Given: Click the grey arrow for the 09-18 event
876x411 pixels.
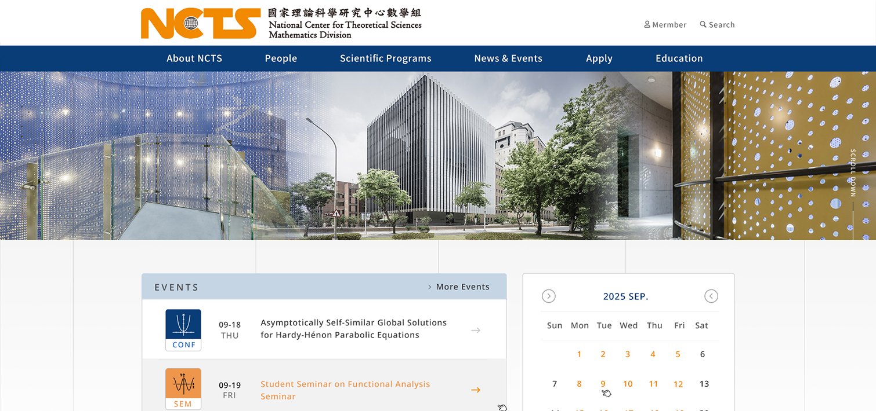Looking at the screenshot, I should point(476,330).
